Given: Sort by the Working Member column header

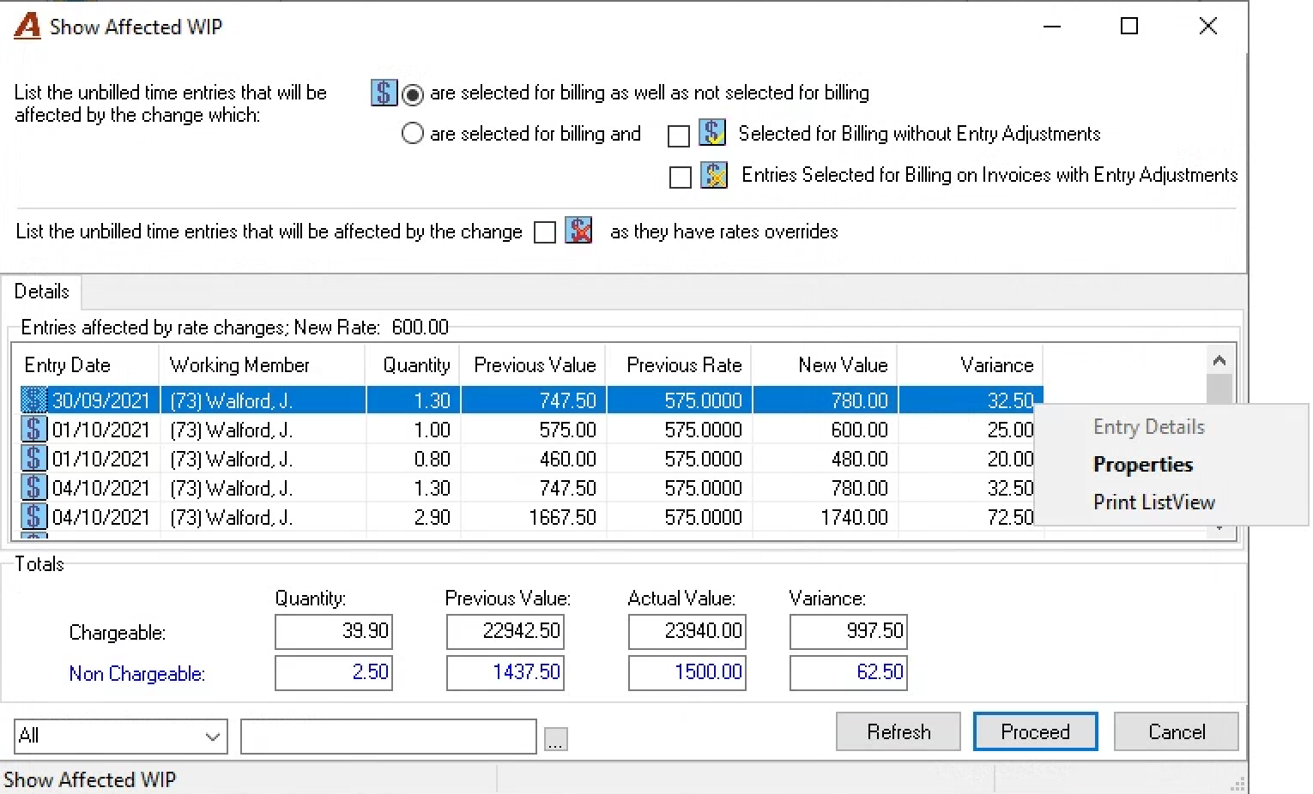Looking at the screenshot, I should 263,365.
